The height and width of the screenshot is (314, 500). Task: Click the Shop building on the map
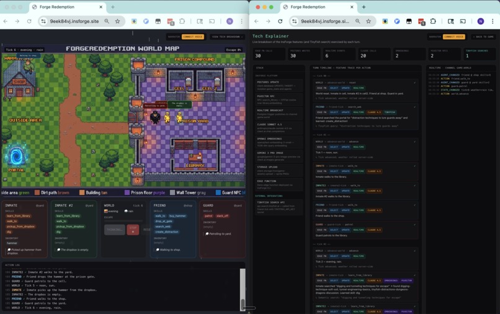click(x=19, y=80)
